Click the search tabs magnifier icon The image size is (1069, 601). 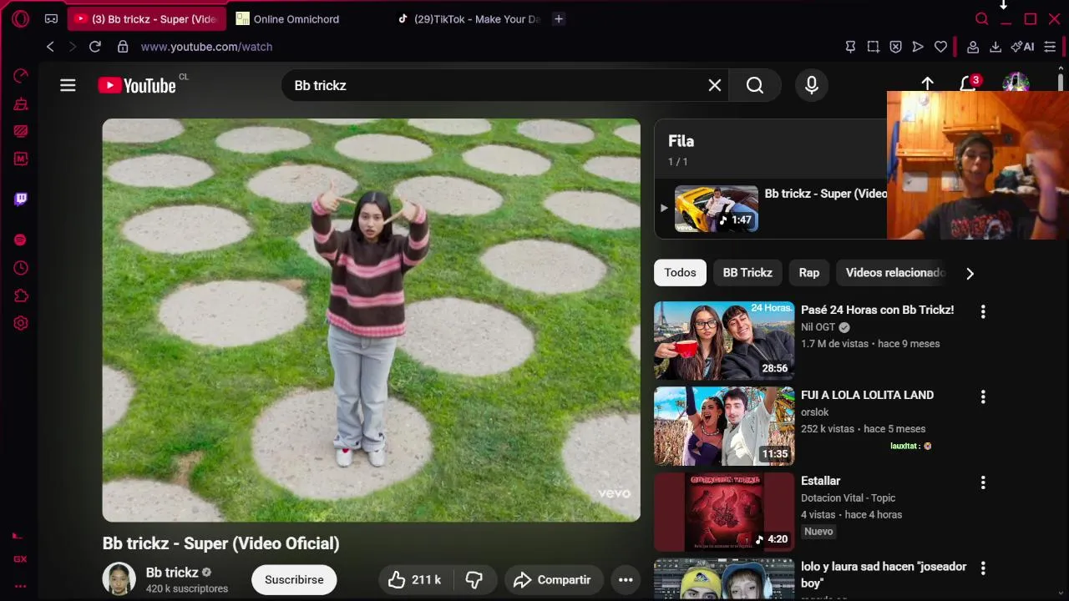click(982, 18)
